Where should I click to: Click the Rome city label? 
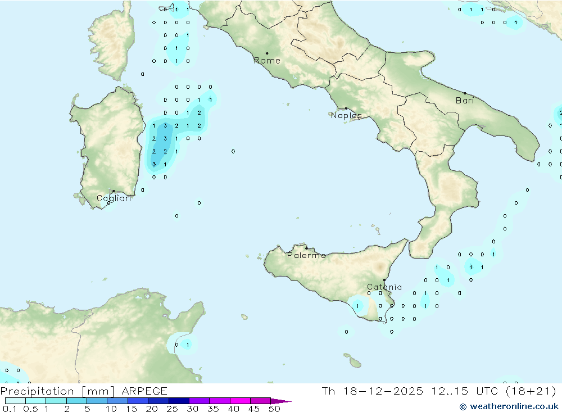pos(267,61)
